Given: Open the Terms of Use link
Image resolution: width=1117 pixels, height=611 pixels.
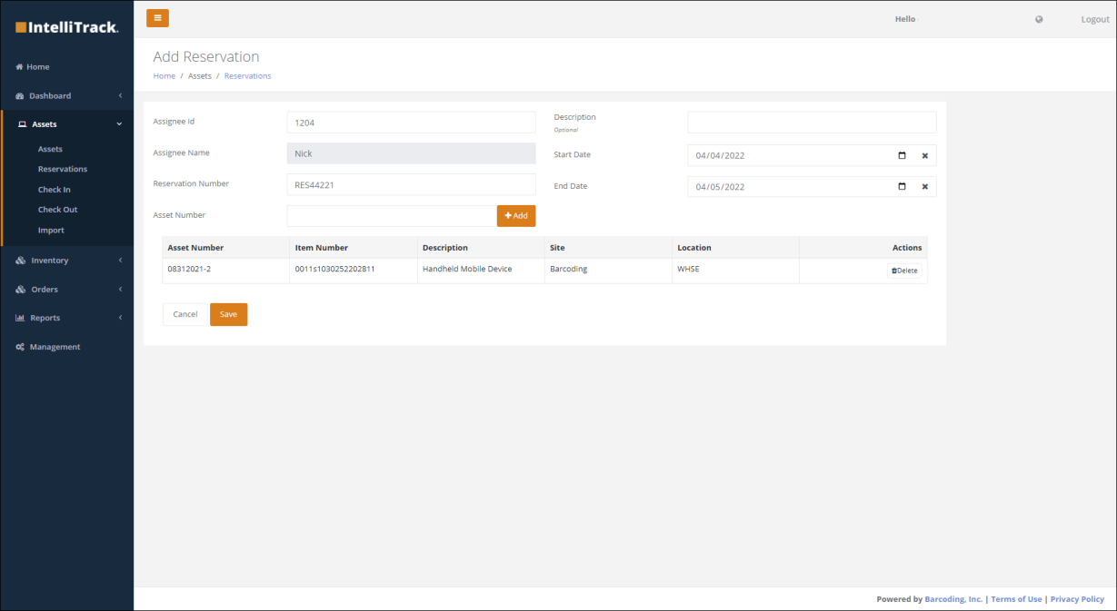Looking at the screenshot, I should tap(1016, 599).
